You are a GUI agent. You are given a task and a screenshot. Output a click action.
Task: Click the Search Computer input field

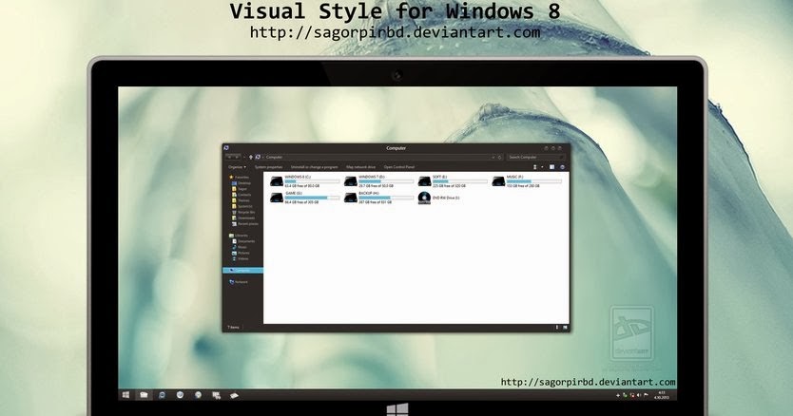[535, 158]
